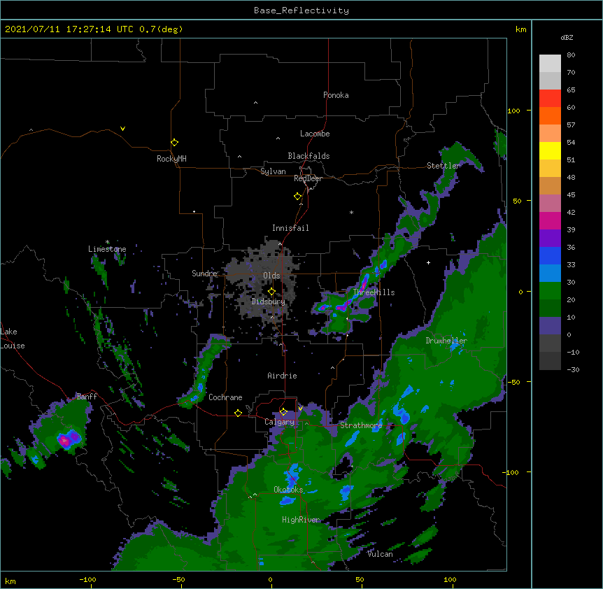Click the dBZ legend heading
603x589 pixels.
coord(567,38)
